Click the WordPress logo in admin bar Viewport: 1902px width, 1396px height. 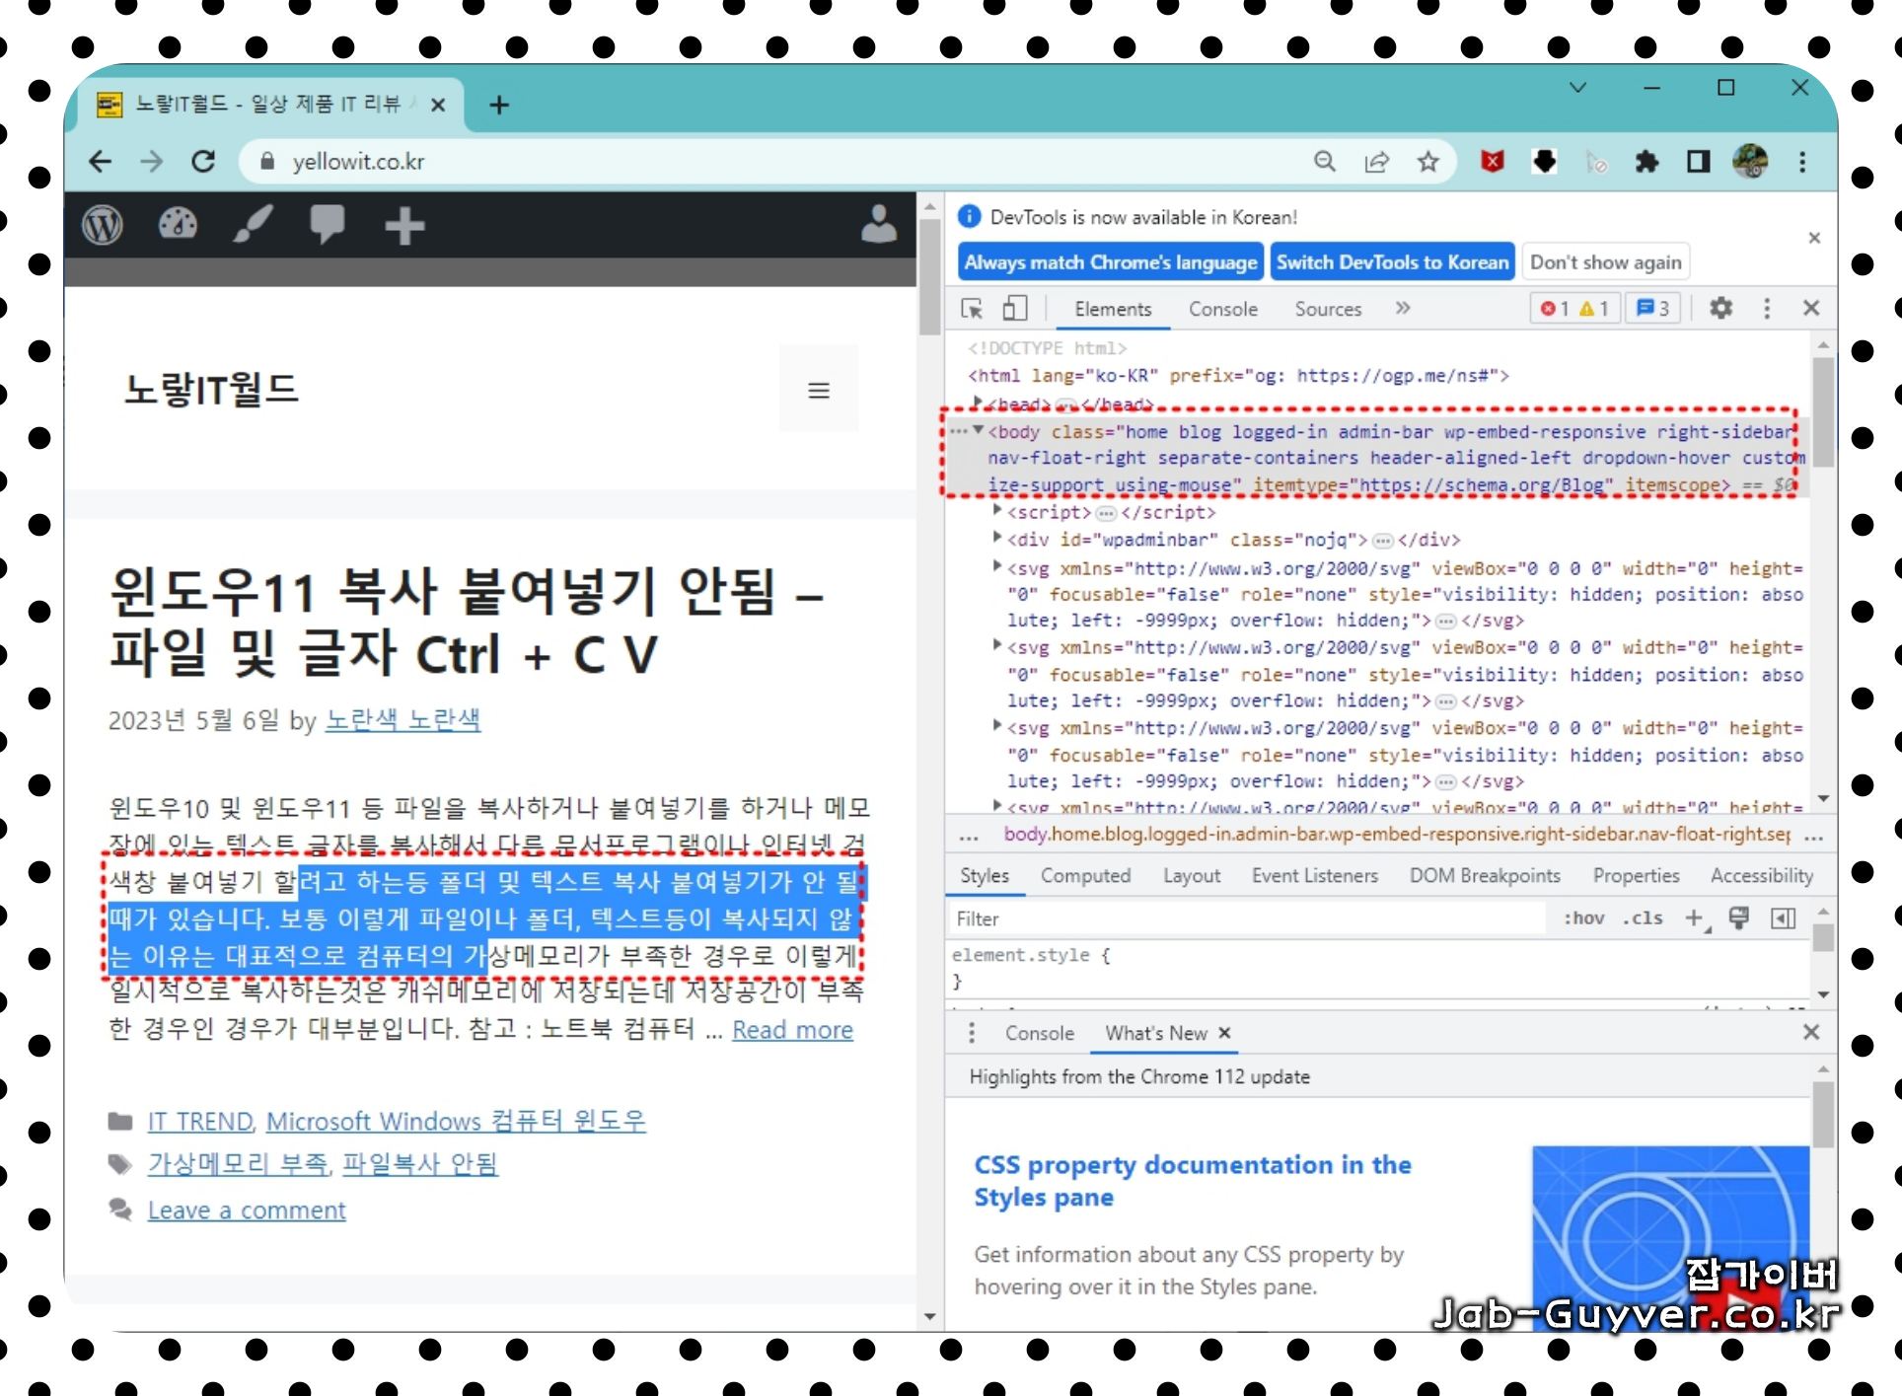point(103,226)
